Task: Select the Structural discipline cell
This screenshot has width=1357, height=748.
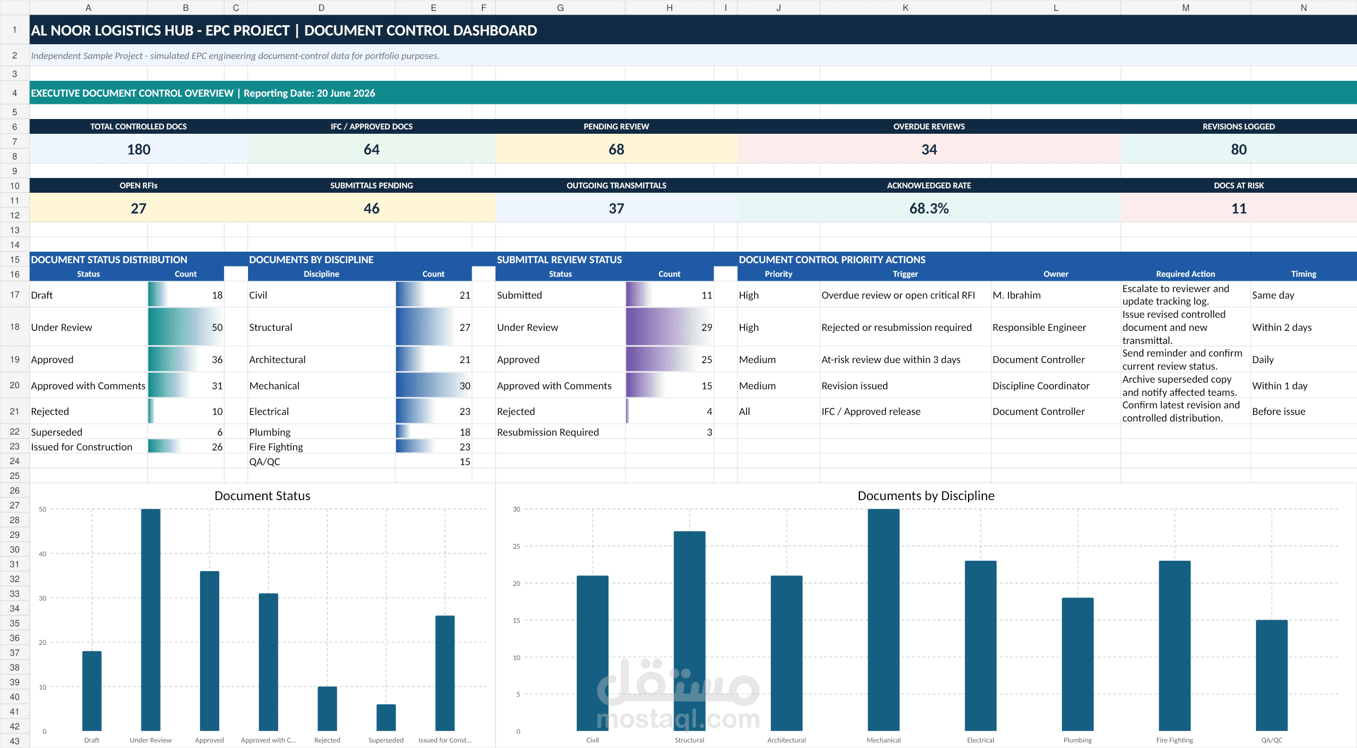Action: [x=321, y=327]
